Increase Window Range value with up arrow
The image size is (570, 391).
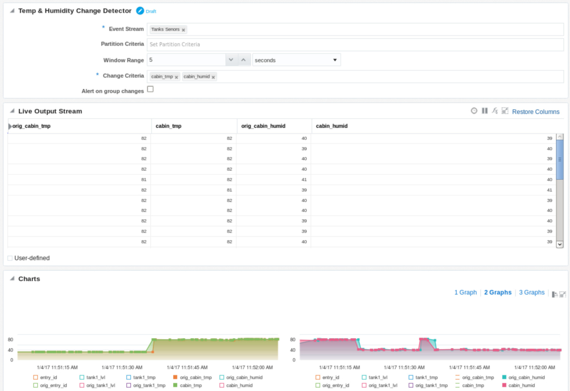244,60
